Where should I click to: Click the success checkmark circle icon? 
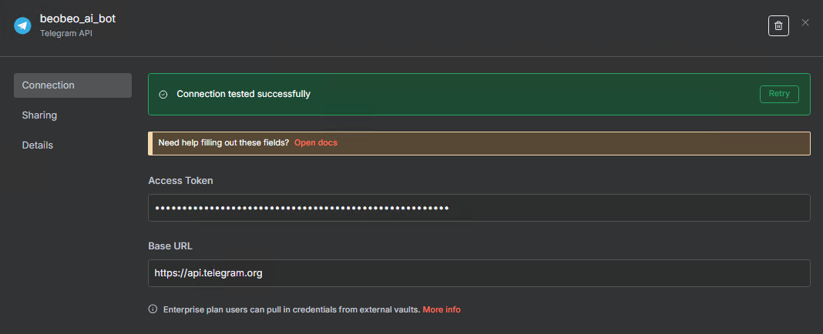point(163,94)
